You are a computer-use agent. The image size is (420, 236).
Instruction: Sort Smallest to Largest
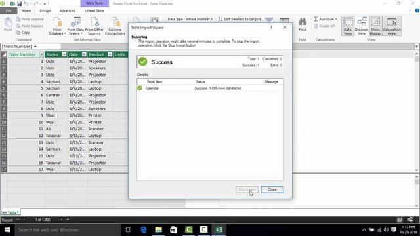(x=240, y=19)
